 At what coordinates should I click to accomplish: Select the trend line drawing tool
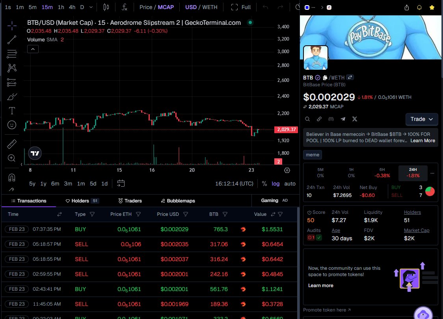pyautogui.click(x=11, y=39)
